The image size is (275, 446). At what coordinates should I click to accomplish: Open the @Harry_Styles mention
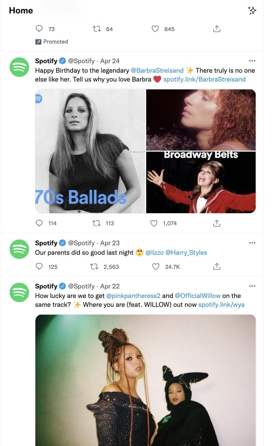click(186, 252)
